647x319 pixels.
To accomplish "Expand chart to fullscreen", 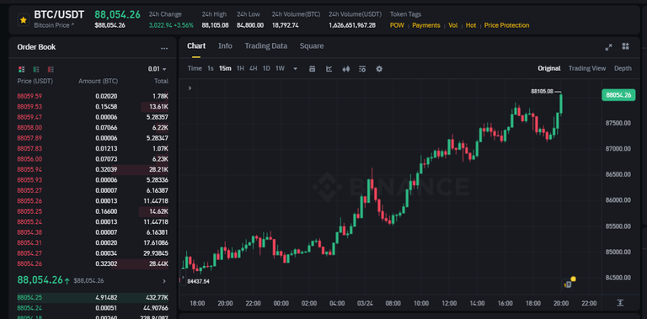I will [608, 47].
